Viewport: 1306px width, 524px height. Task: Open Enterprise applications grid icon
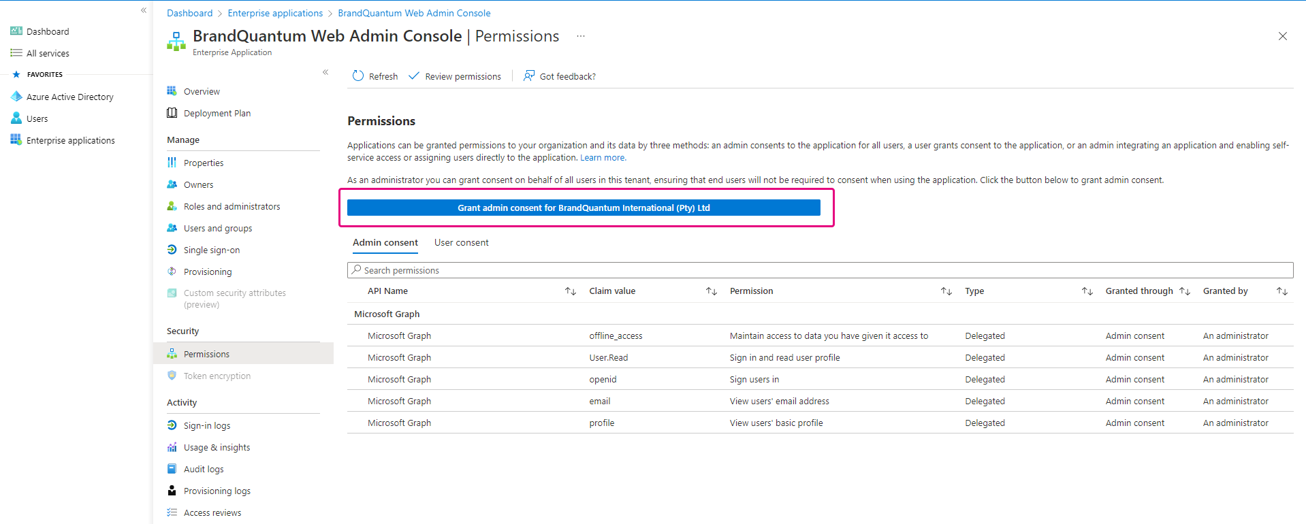click(x=16, y=140)
